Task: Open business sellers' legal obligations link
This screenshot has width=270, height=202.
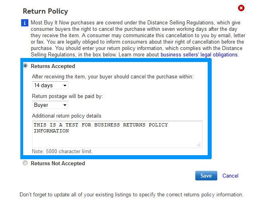Action: [199, 54]
